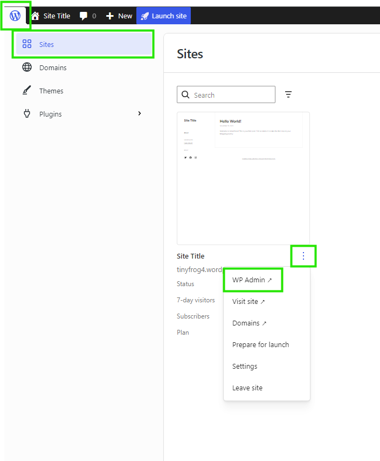
Task: Click the WordPress logo icon
Action: coord(15,16)
